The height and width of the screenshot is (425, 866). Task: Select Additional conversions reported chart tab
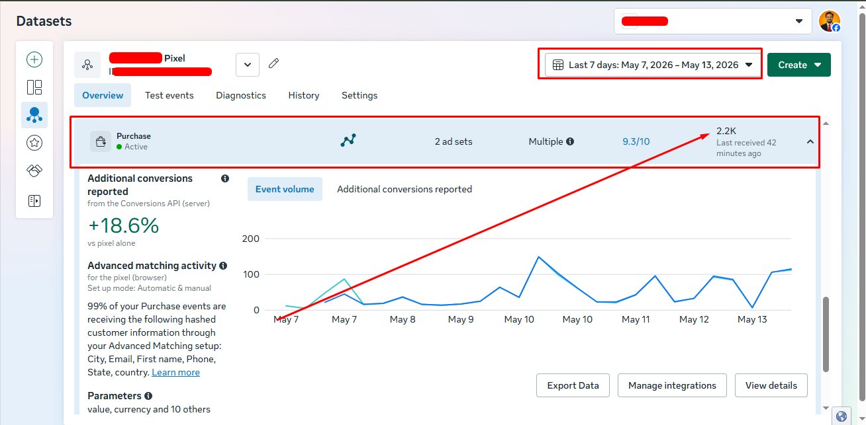(405, 189)
